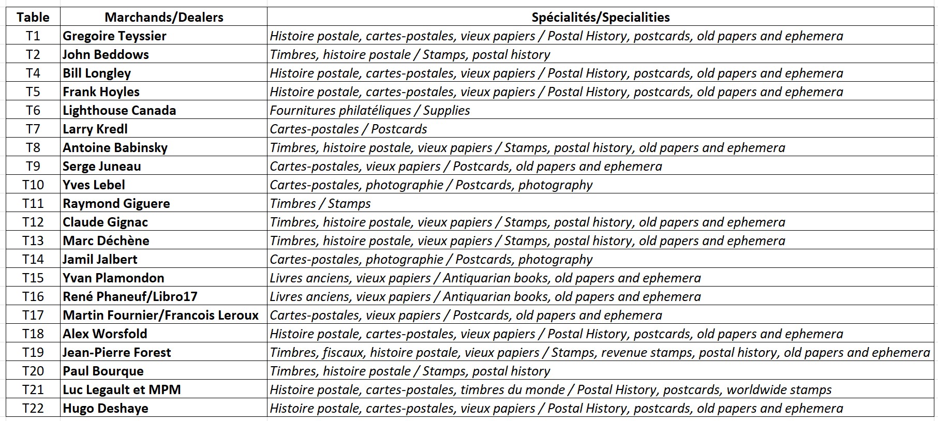Click the Jamil Jalbert dealer cell
938x421 pixels.
click(163, 259)
